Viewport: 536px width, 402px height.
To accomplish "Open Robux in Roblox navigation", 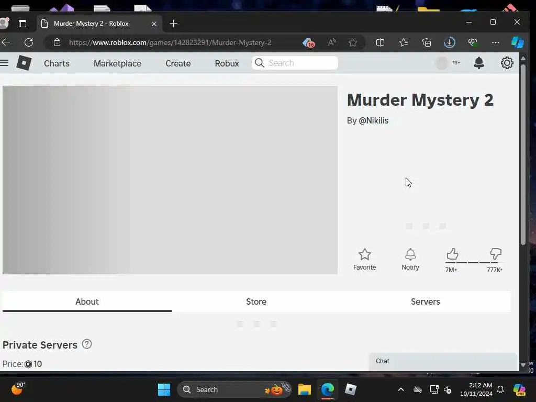I will [x=227, y=63].
